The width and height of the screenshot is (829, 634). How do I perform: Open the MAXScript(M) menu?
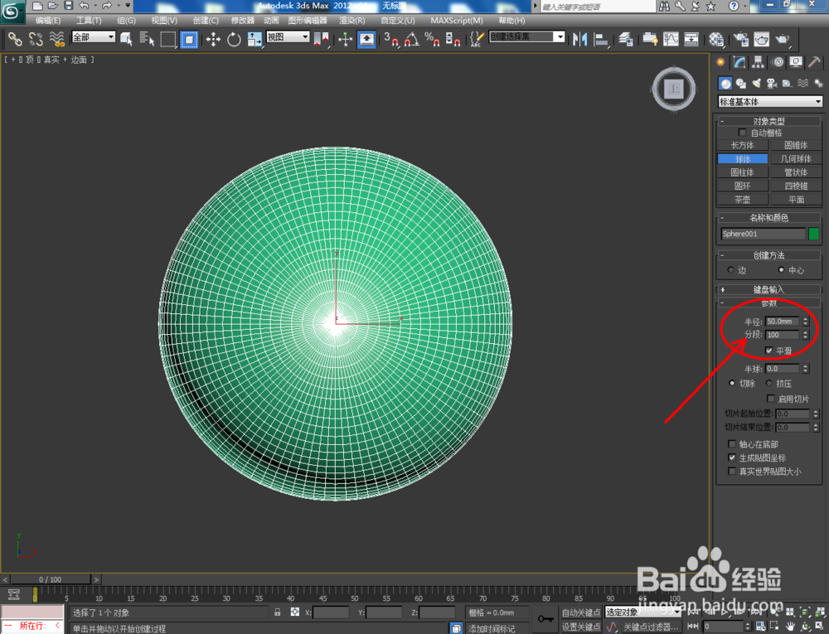coord(457,21)
